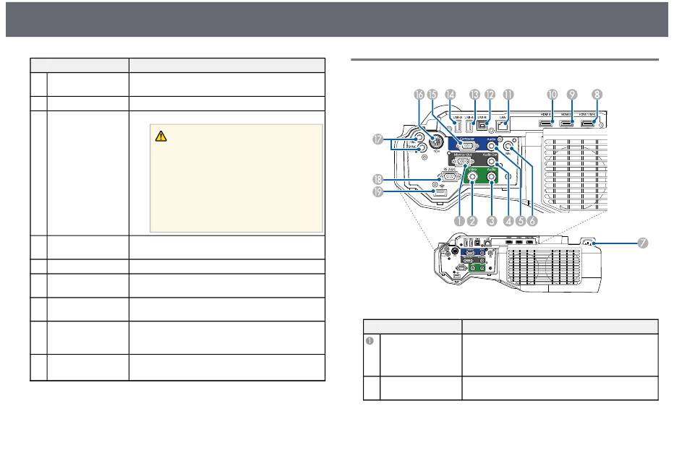Select the USB-A port under callout 13
This screenshot has width=687, height=476.
[469, 127]
